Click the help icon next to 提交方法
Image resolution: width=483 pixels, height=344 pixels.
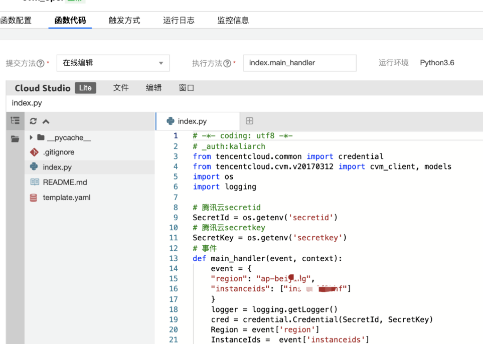pyautogui.click(x=40, y=64)
